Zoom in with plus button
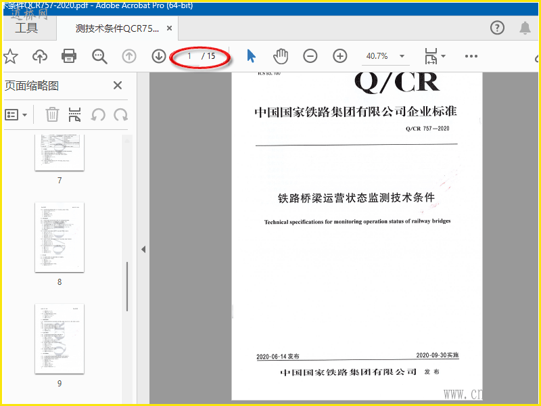 340,56
